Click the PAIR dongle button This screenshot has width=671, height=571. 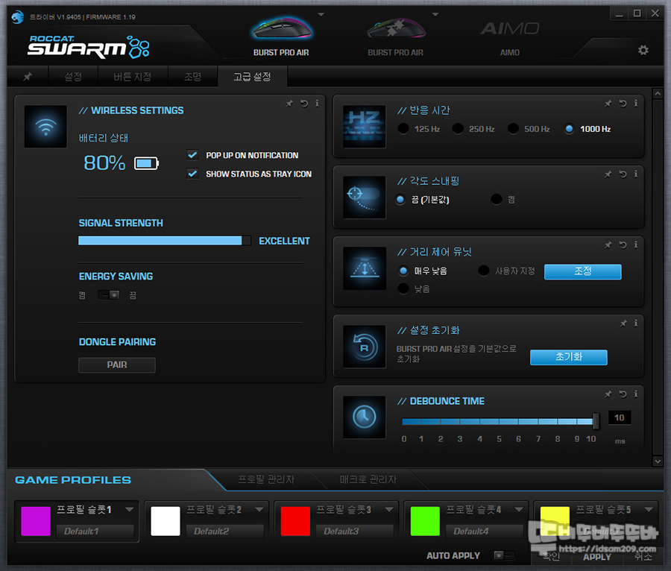pos(117,365)
